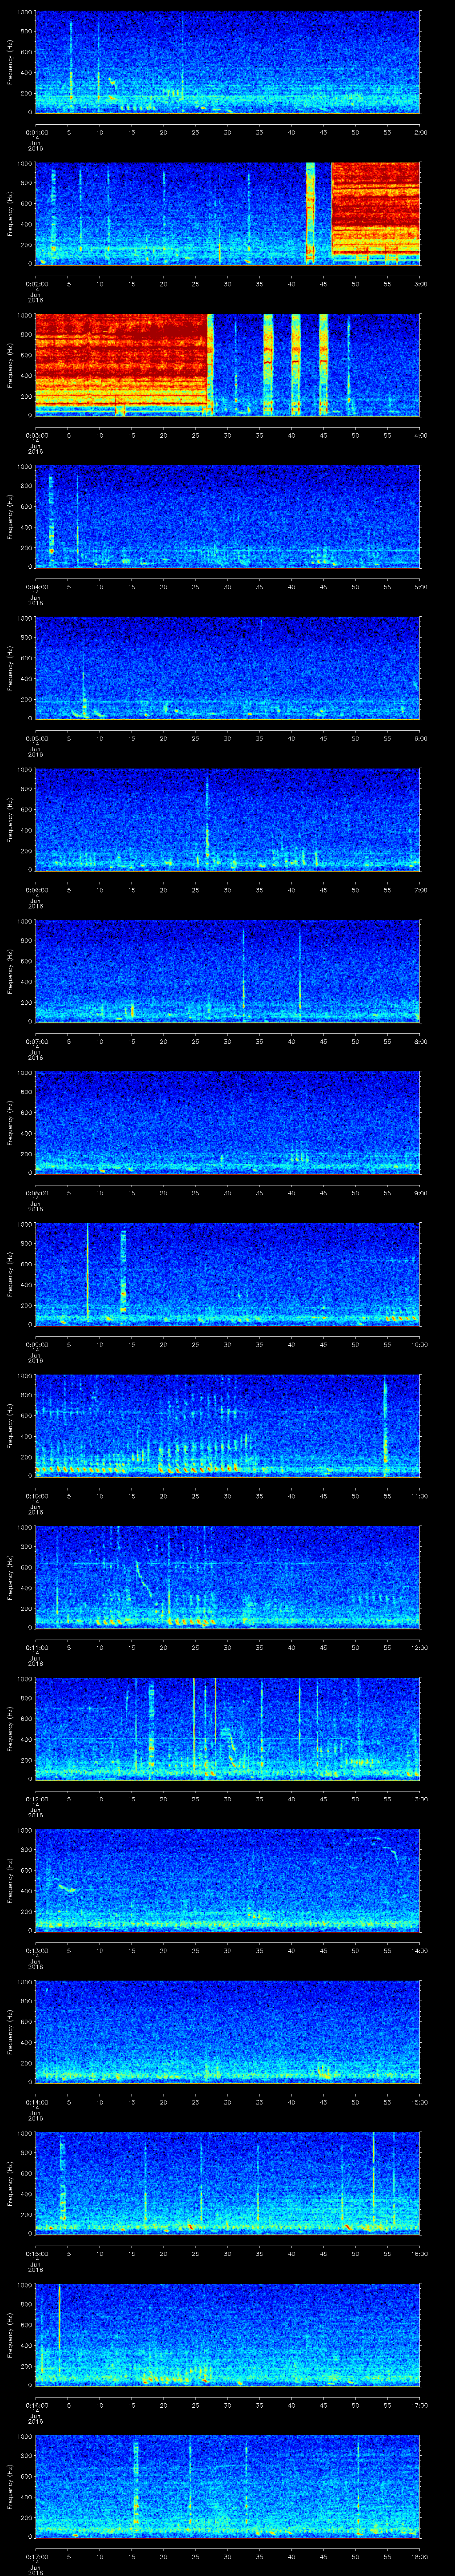Click the '0:09:00' start time label
Screen dimensions: 455x2576
pos(36,1344)
